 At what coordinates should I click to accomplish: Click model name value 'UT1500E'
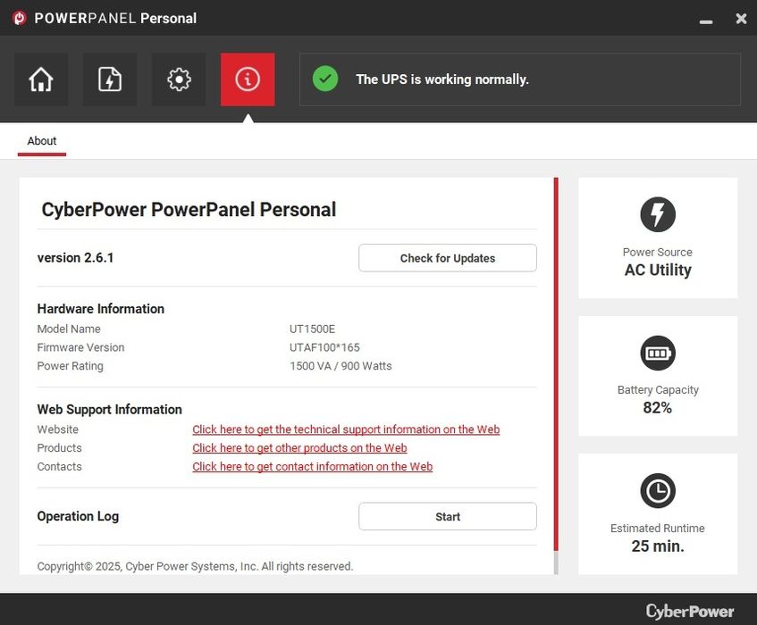click(x=312, y=329)
